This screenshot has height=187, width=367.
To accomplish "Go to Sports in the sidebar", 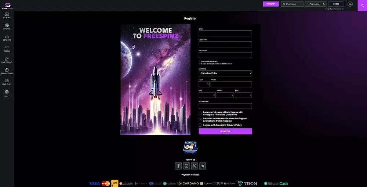I will (7, 27).
